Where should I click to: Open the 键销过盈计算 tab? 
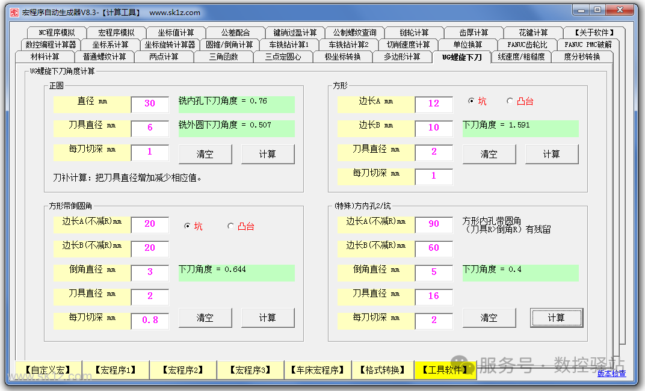295,32
